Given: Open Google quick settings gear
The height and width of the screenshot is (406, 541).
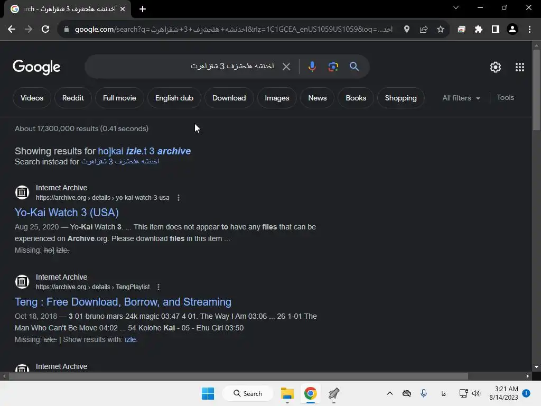Looking at the screenshot, I should pyautogui.click(x=496, y=67).
